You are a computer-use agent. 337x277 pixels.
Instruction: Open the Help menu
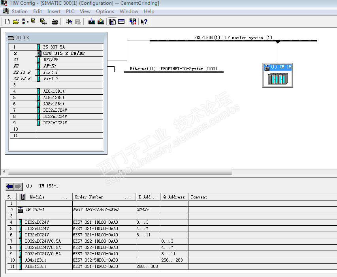coord(149,11)
